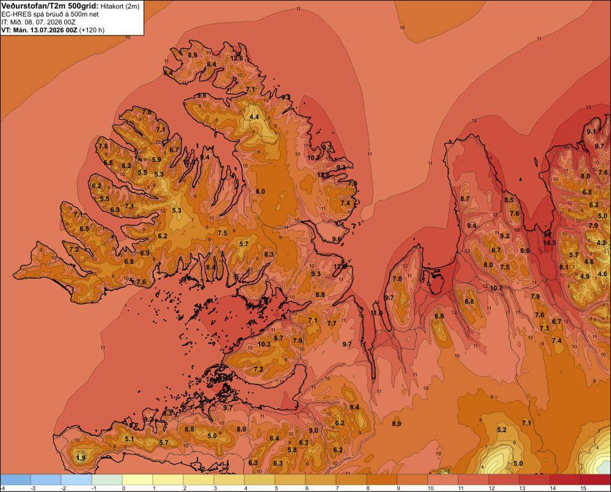Screen dimensions: 611x492
Task: Click the title "Veðurstofan/T2m 500grid:"
Action: [x=50, y=6]
